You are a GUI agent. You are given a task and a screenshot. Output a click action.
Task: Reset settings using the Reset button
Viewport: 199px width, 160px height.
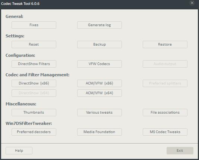(x=34, y=44)
